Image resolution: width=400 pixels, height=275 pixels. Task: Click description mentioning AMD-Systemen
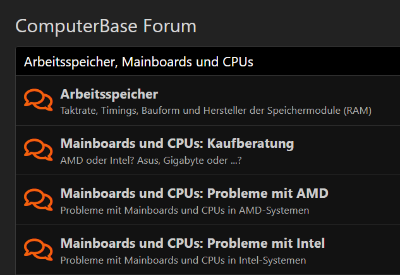[x=185, y=210]
